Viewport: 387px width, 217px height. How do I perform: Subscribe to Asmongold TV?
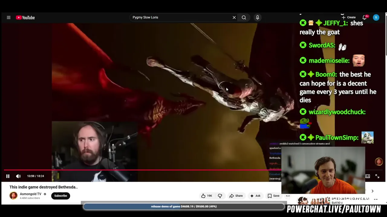(x=60, y=196)
